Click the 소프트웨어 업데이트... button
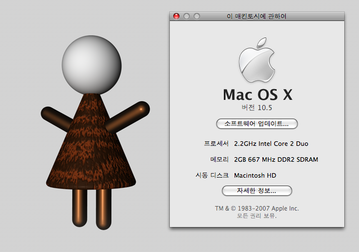This screenshot has width=359, height=252. click(257, 124)
